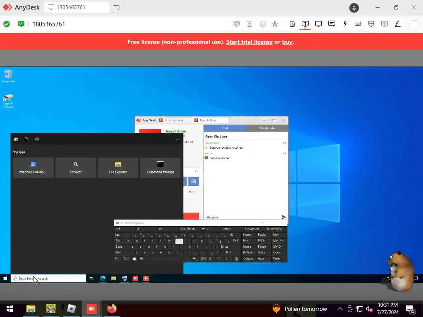
Task: Click the star favorites icon in the toolbar
Action: click(x=275, y=24)
